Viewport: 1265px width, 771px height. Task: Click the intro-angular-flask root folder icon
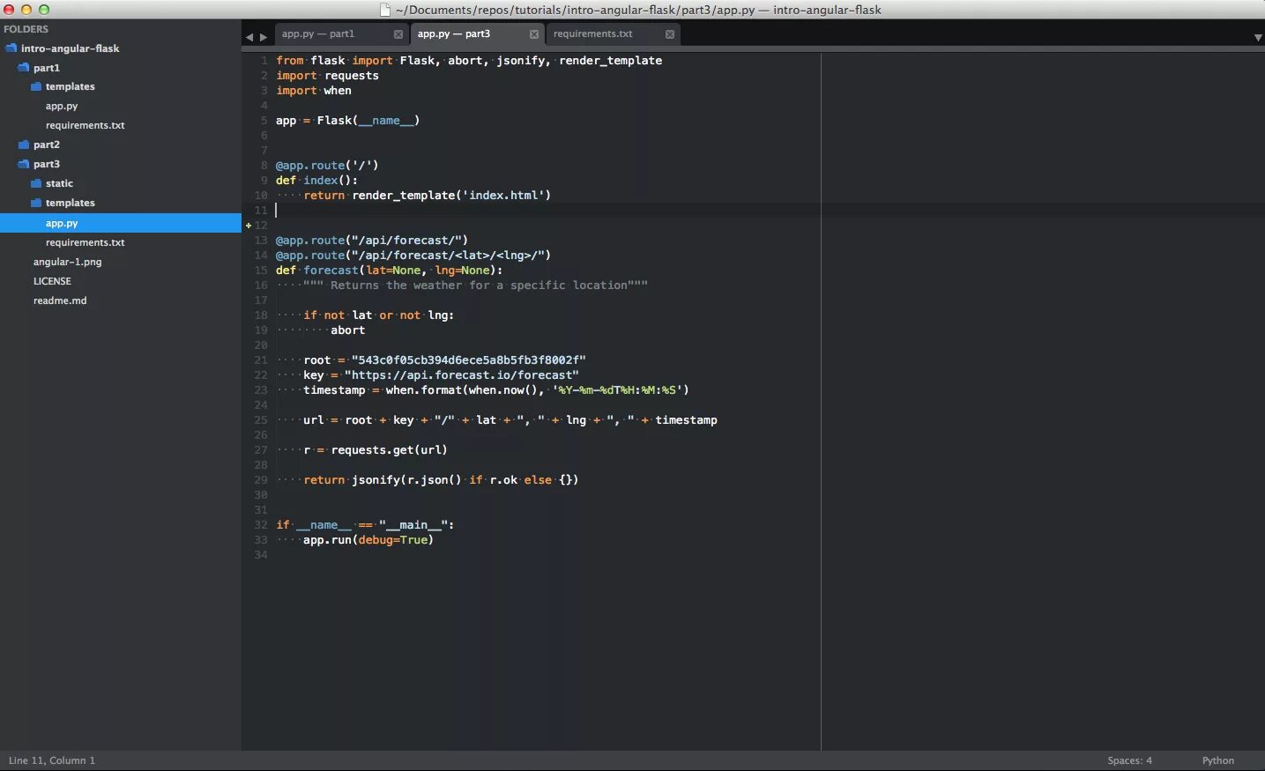tap(11, 48)
